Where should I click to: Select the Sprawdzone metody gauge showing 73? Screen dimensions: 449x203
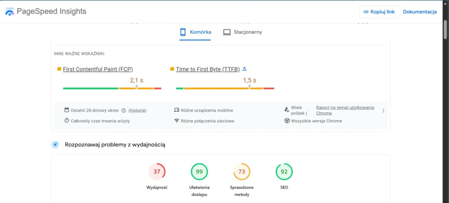coord(242,172)
